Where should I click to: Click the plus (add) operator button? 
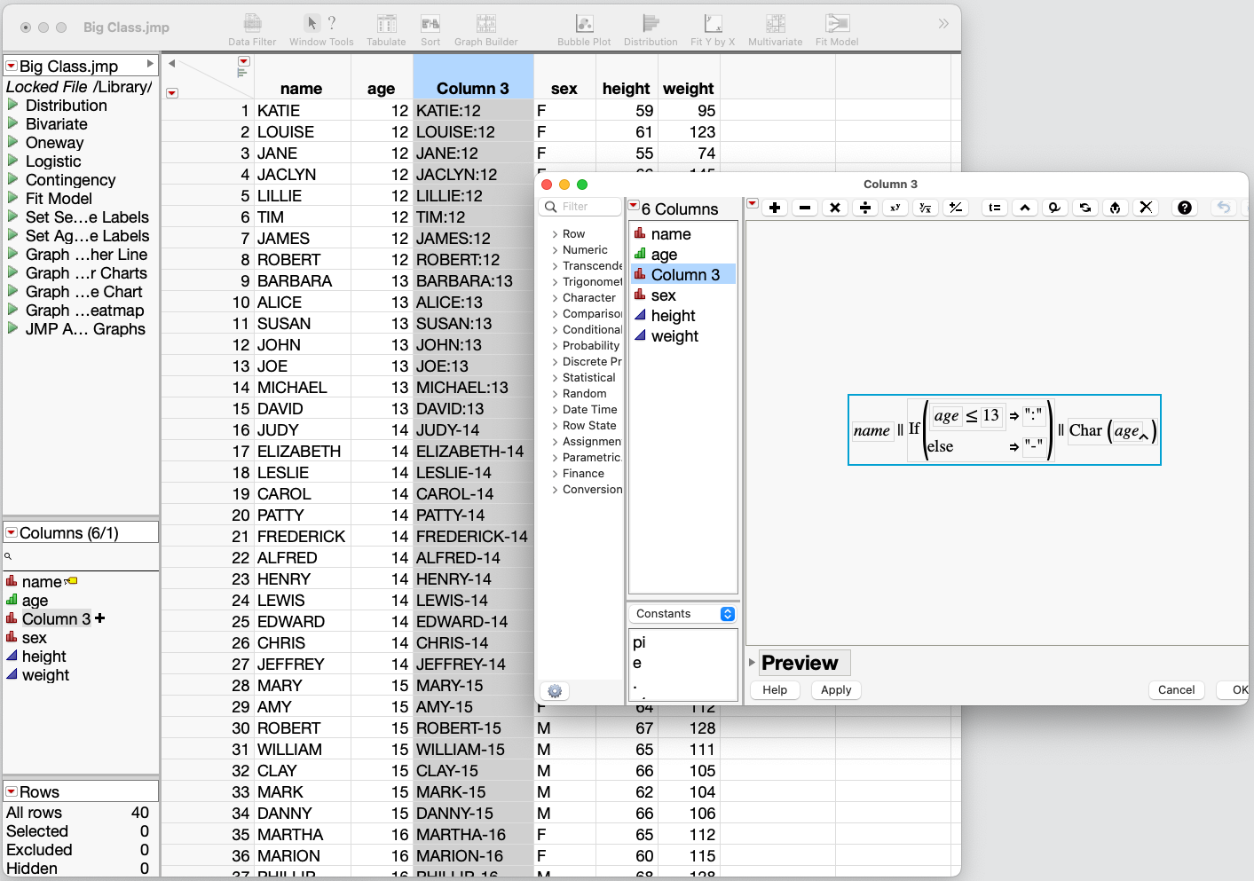click(775, 208)
